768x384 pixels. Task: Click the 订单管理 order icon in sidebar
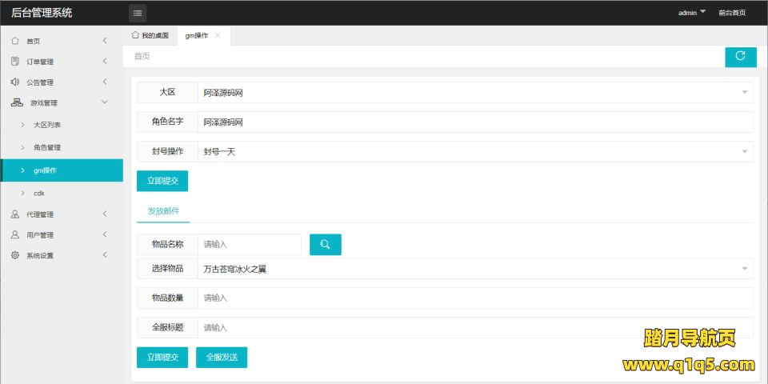click(15, 62)
